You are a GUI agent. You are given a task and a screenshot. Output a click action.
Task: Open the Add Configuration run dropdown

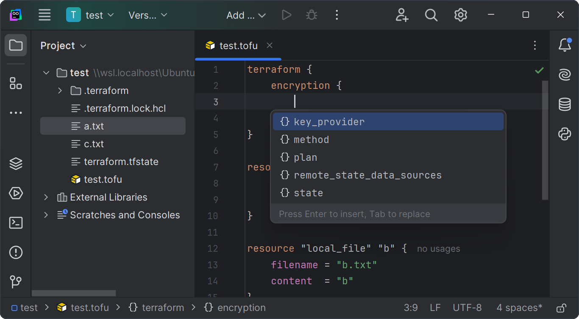[x=246, y=15]
